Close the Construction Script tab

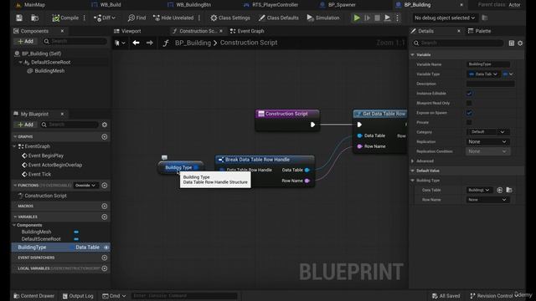[221, 31]
